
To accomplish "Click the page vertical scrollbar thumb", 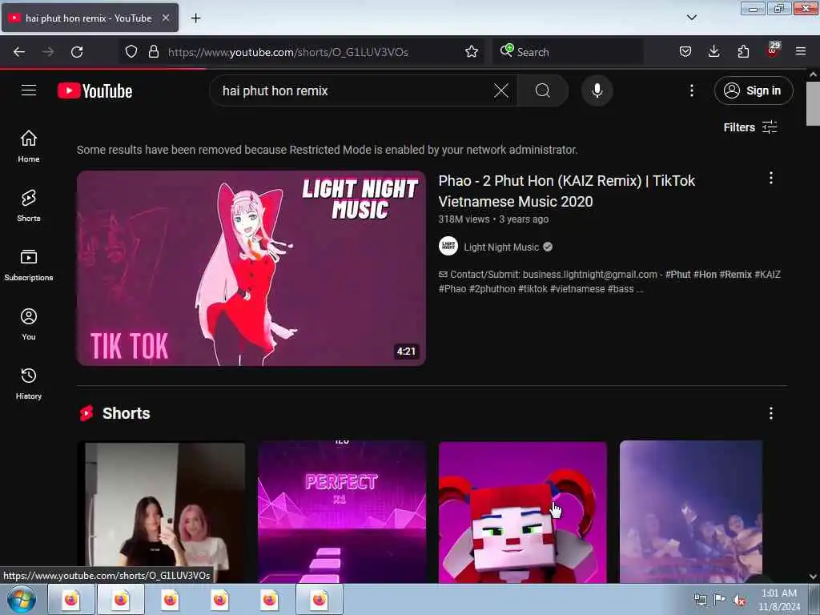I will click(x=813, y=103).
